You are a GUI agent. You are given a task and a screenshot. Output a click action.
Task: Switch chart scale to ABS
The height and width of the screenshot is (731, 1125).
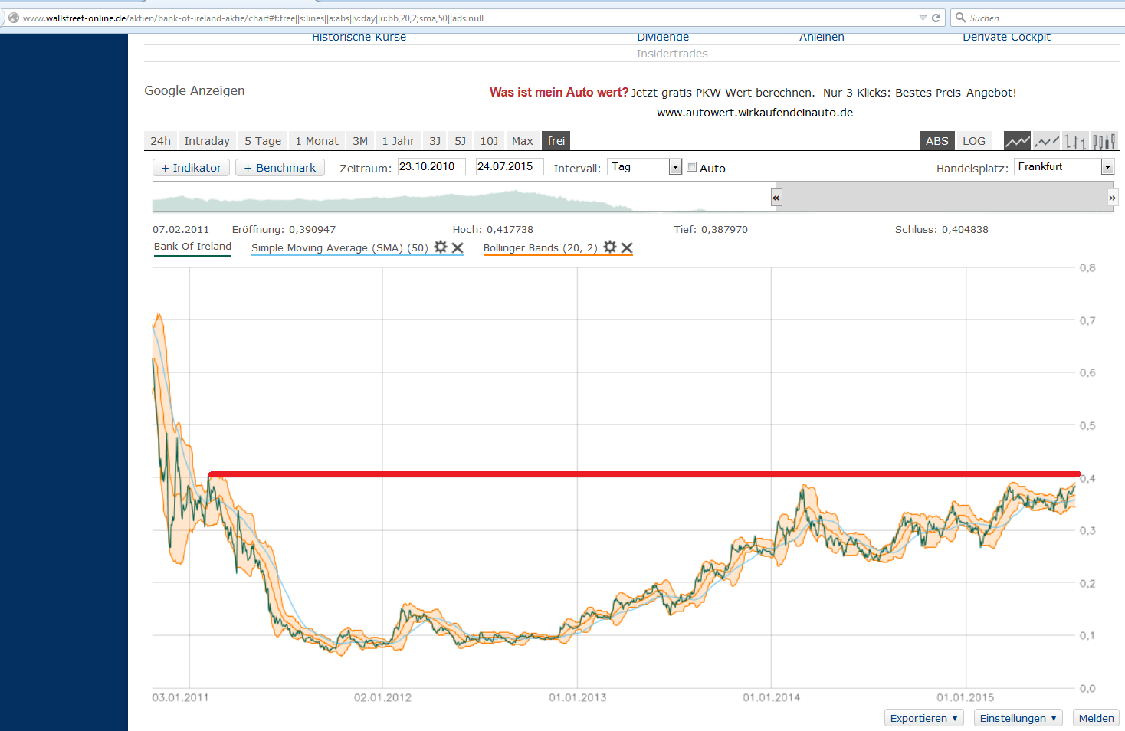(936, 141)
